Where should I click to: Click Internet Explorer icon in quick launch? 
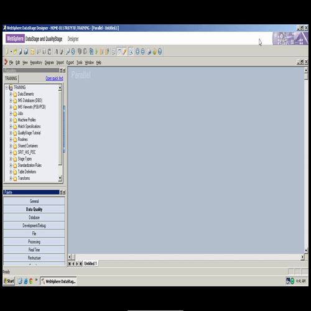[x=26, y=281]
